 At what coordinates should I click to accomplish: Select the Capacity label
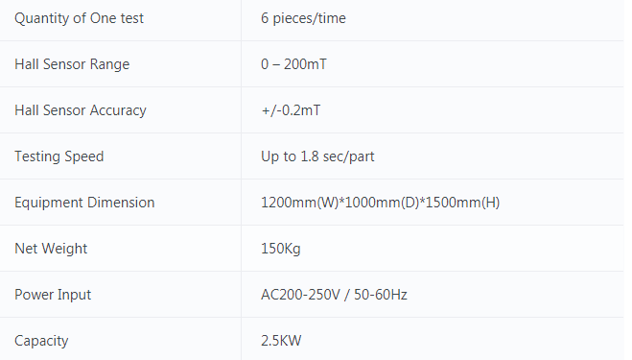pyautogui.click(x=41, y=341)
